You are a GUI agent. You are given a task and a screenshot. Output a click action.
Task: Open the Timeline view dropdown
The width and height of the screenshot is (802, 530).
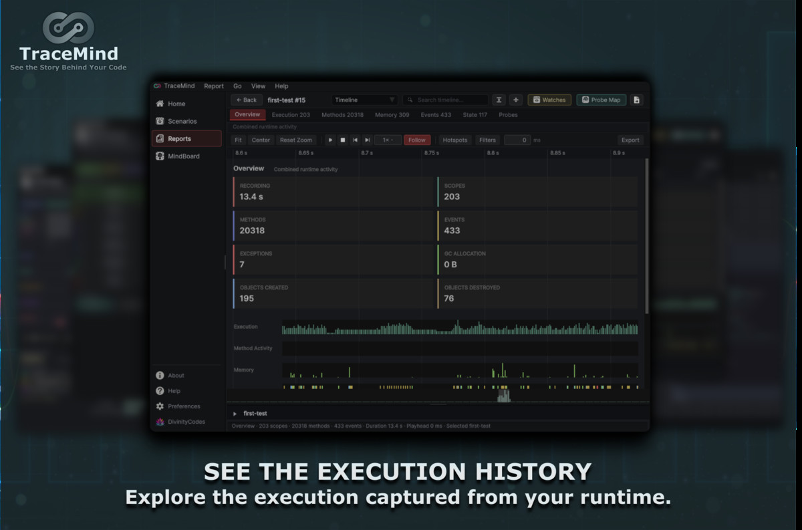click(x=365, y=100)
